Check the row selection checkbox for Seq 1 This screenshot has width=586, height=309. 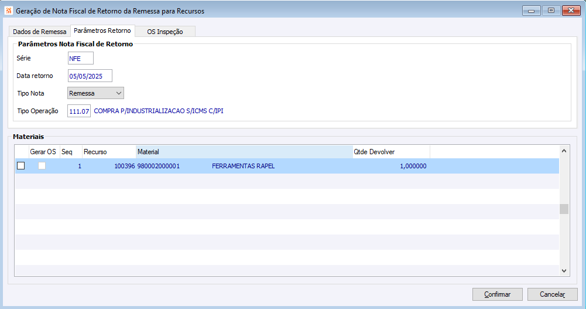point(21,166)
